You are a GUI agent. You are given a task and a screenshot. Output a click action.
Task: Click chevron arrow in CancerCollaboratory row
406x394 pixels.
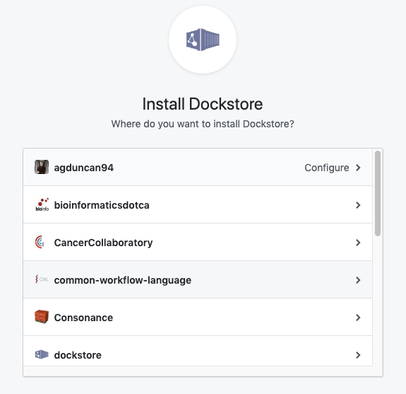[358, 243]
